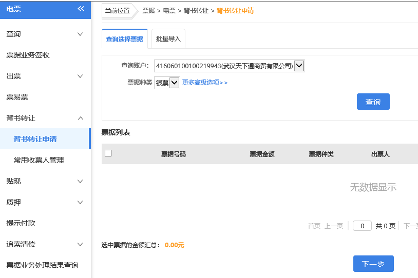Switch to the 查询选择票据 tab
Image resolution: width=418 pixels, height=278 pixels.
pos(124,39)
